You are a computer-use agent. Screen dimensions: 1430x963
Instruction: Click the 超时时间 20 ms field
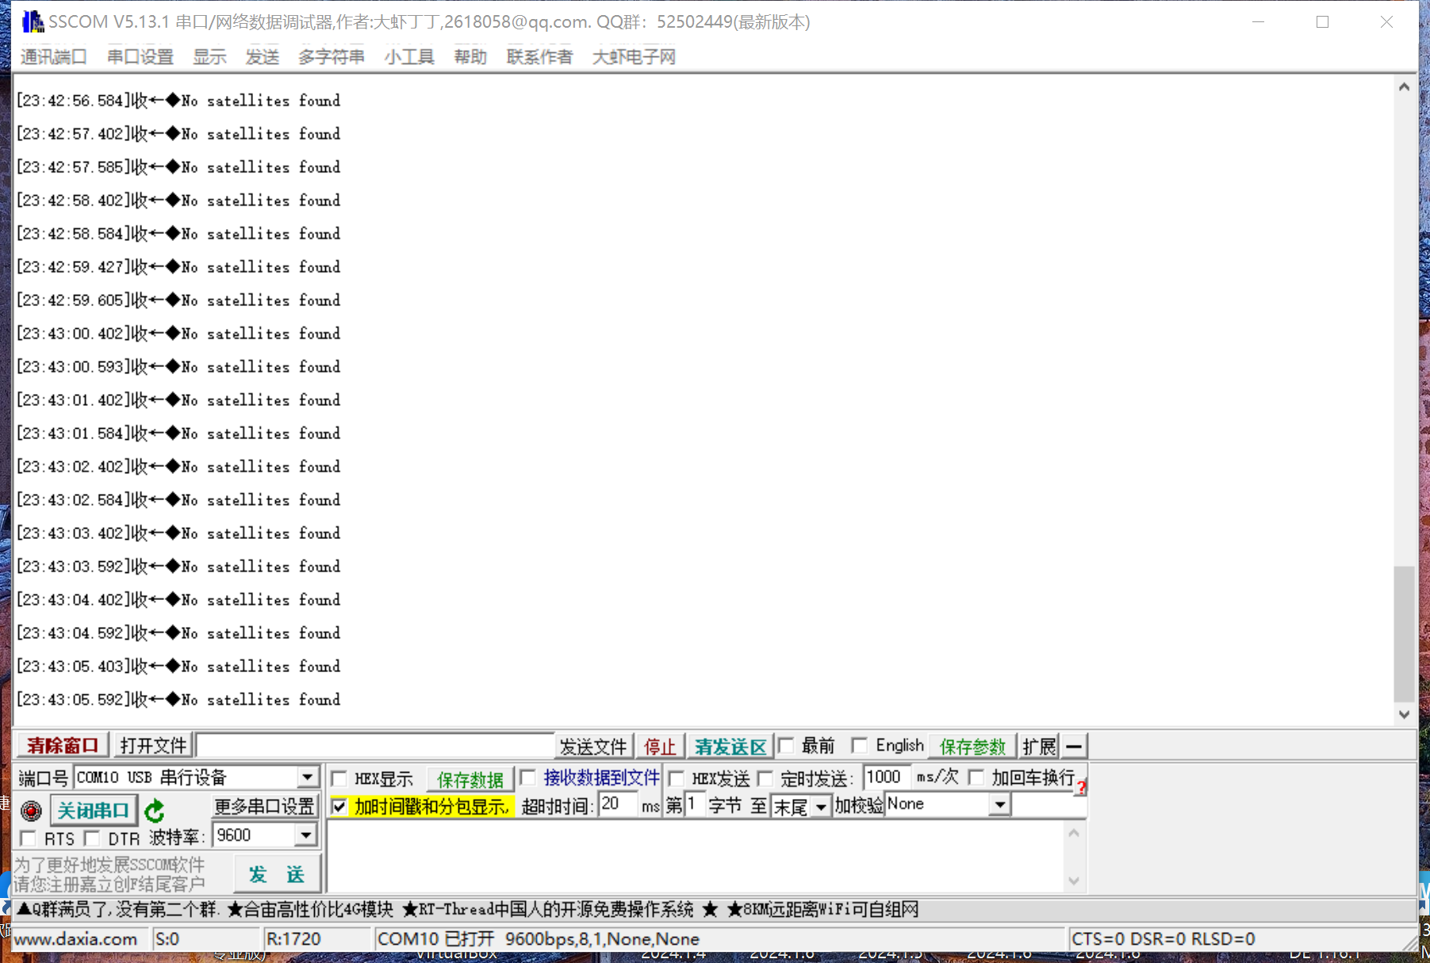pyautogui.click(x=618, y=804)
